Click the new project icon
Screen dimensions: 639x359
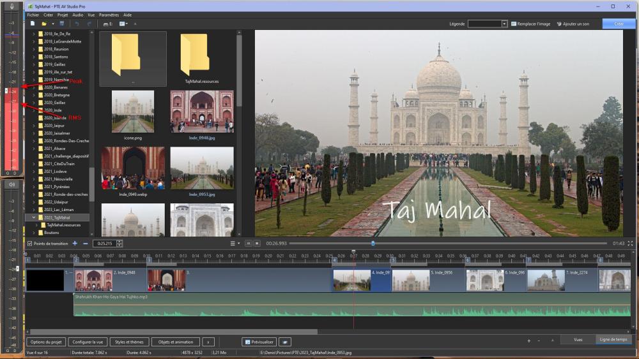pos(33,24)
